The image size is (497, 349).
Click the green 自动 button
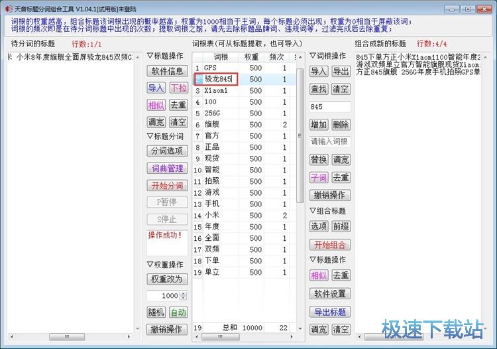pos(178,313)
